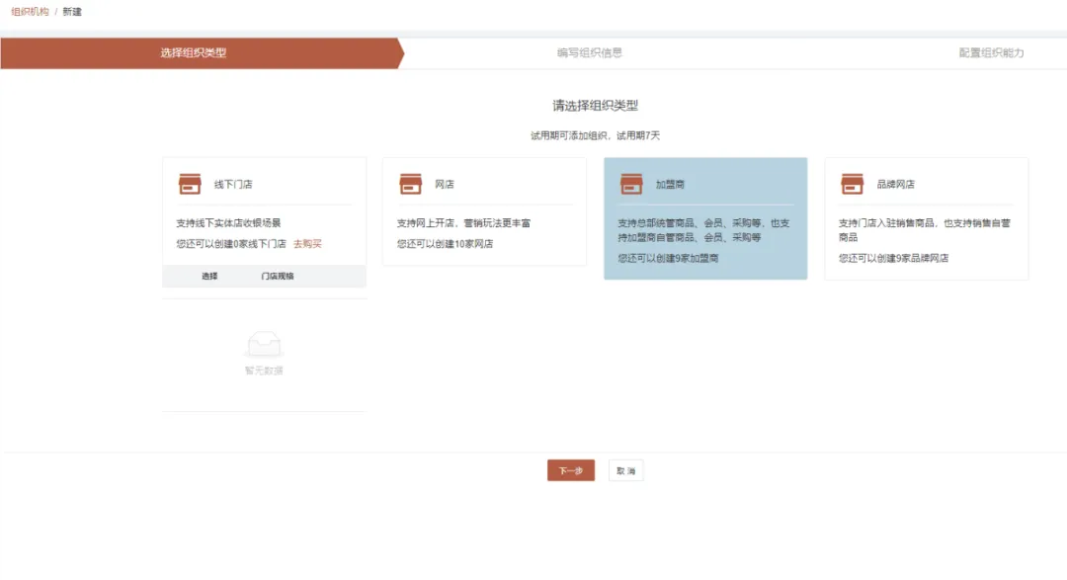Go back via 组织机构 breadcrumb link

pyautogui.click(x=30, y=12)
